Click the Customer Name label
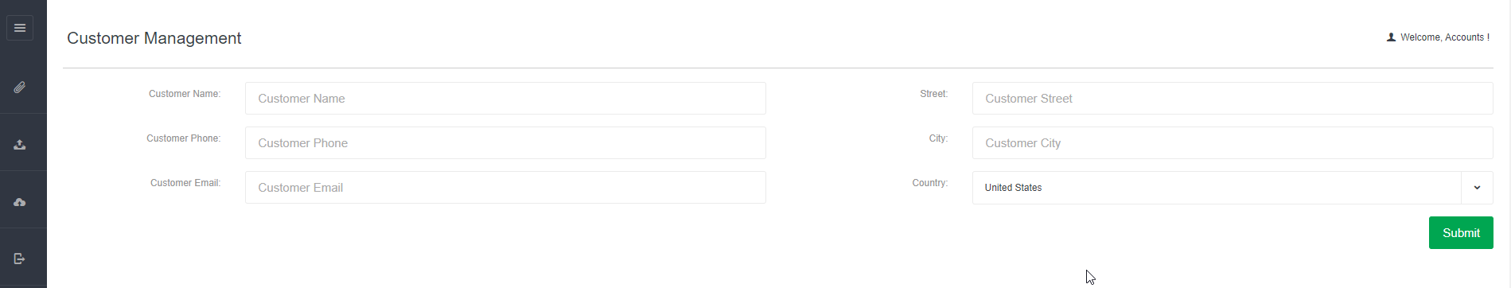Screen dimensions: 1511x288 [185, 94]
